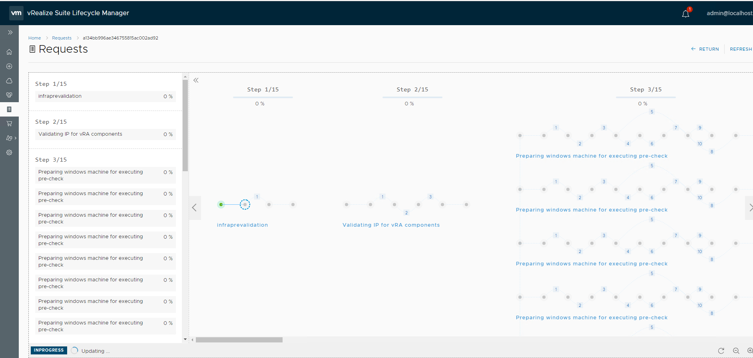
Task: Click the Updating spinner indicator
Action: click(x=74, y=350)
